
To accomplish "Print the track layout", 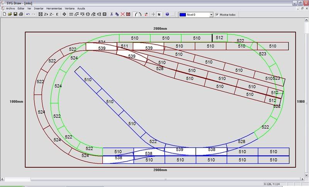I will [21, 14].
